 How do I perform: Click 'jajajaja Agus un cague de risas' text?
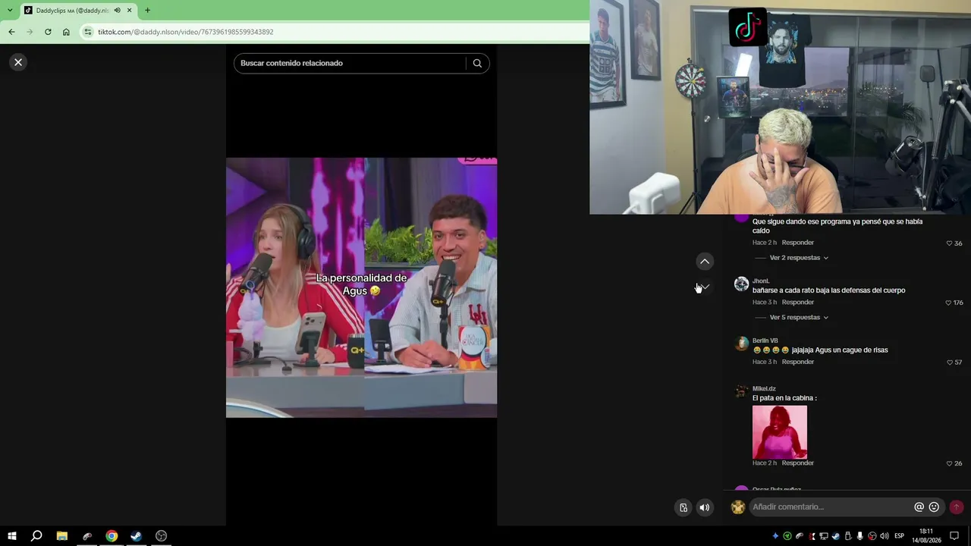(840, 350)
